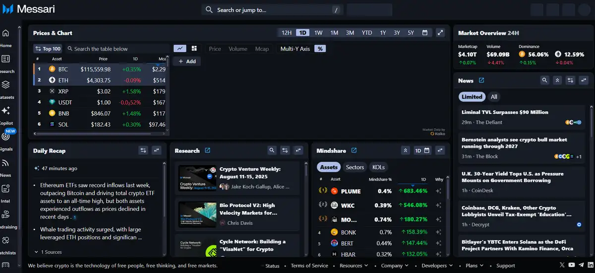Image resolution: width=595 pixels, height=273 pixels.
Task: Toggle the Multi-Y Axis option
Action: (x=295, y=48)
